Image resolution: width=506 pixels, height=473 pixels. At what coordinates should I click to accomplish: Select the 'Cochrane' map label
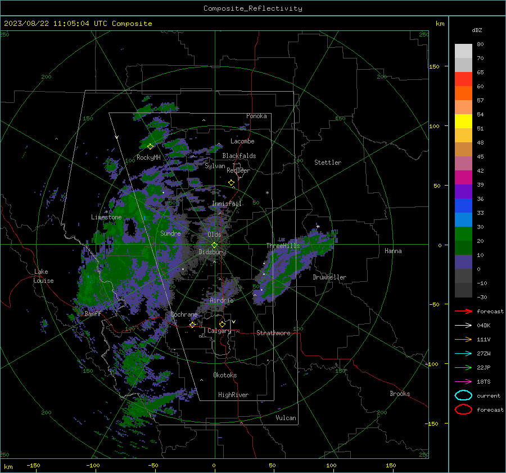pyautogui.click(x=184, y=314)
